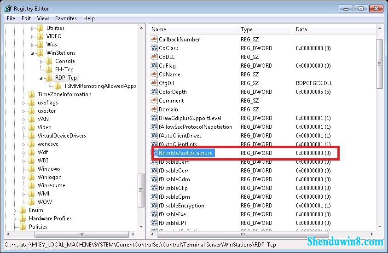Click the CdName string value icon
Image resolution: width=388 pixels, height=253 pixels.
coord(154,74)
